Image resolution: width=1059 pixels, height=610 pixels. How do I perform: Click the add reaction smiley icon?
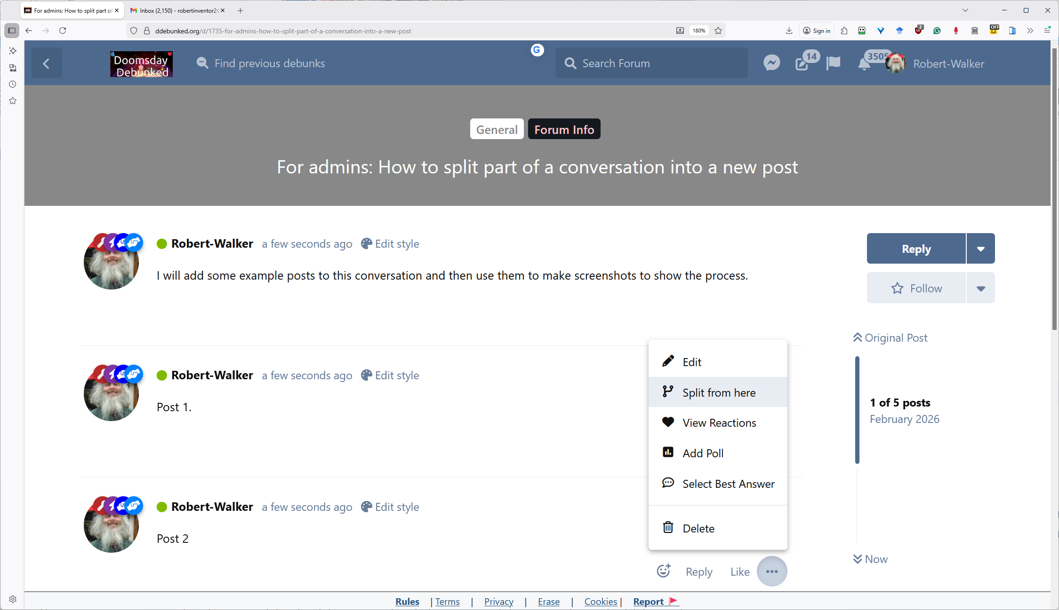[664, 571]
